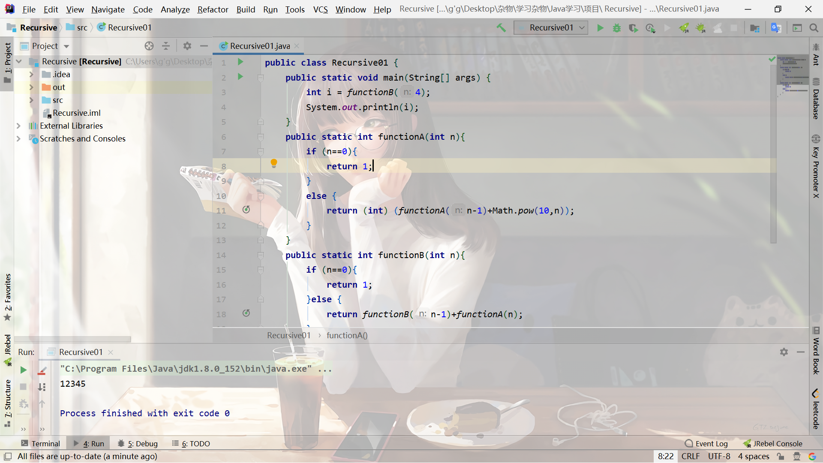The height and width of the screenshot is (463, 823).
Task: Open the Key Promoter X side panel
Action: coord(816,167)
